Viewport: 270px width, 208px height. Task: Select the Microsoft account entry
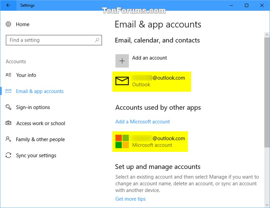click(x=150, y=141)
